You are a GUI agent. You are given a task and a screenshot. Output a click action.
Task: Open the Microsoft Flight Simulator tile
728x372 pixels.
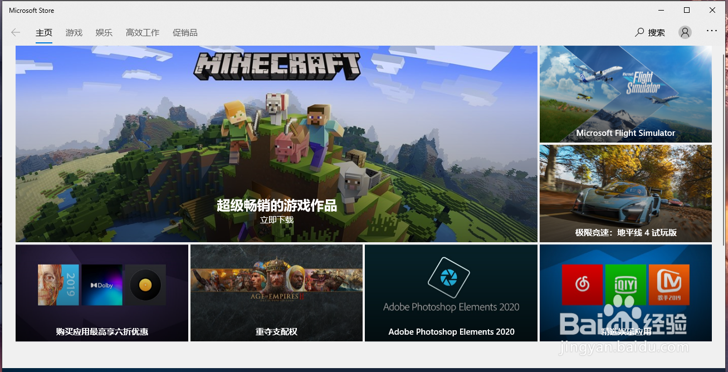pyautogui.click(x=626, y=94)
